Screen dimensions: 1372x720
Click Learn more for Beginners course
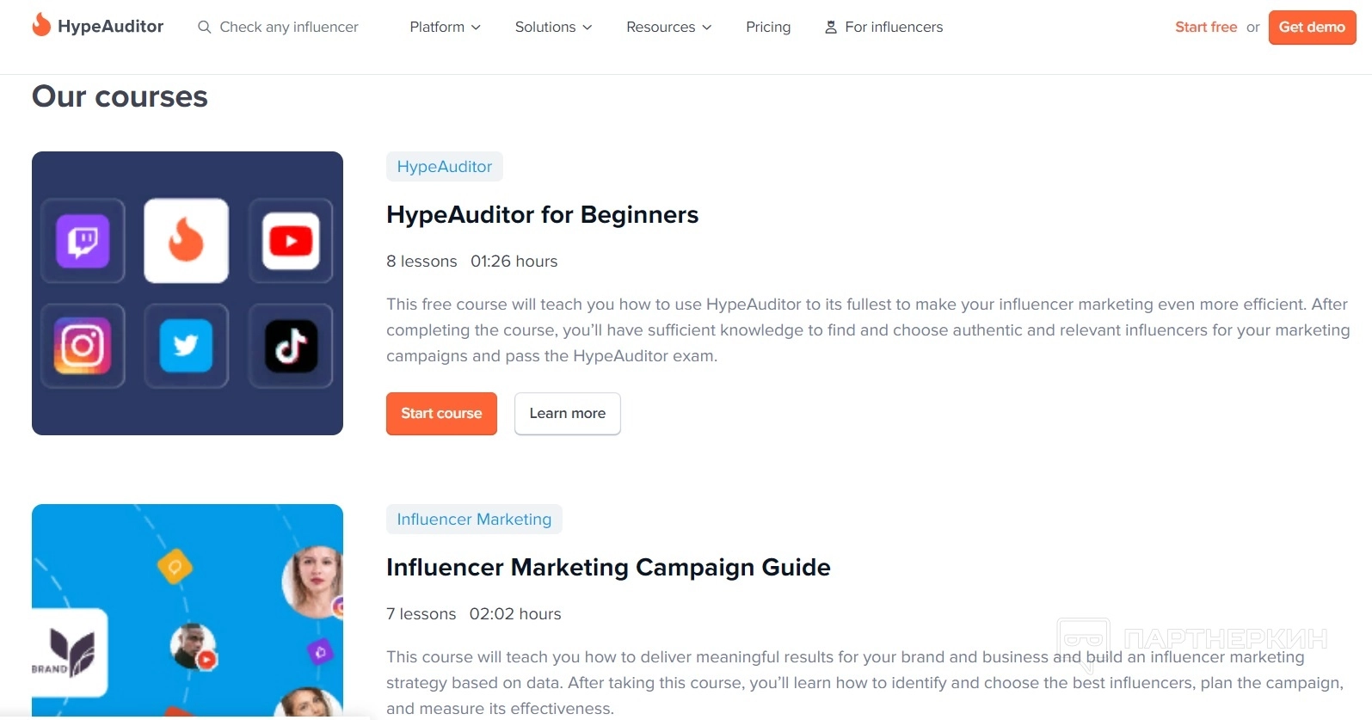[567, 414]
